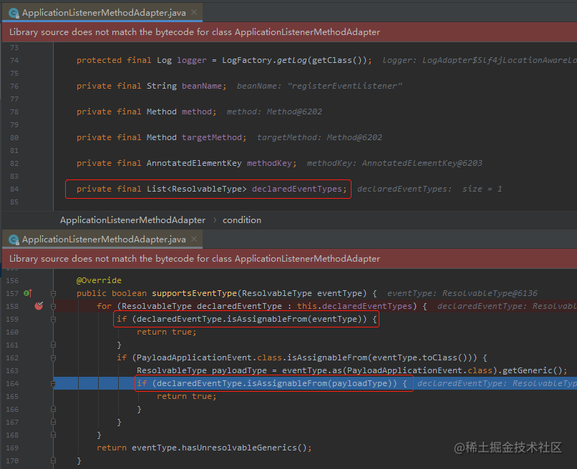Click the logger field on line 74
The width and height of the screenshot is (577, 469).
tap(192, 60)
